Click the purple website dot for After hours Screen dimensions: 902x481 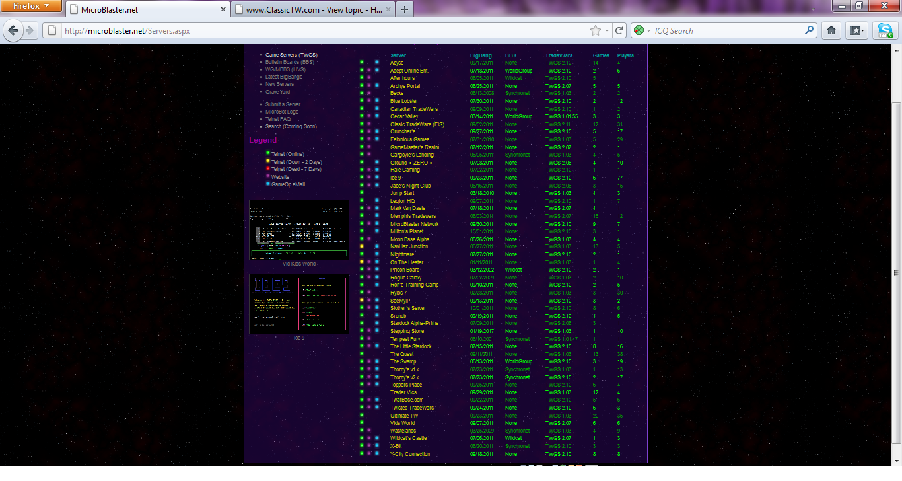point(369,78)
